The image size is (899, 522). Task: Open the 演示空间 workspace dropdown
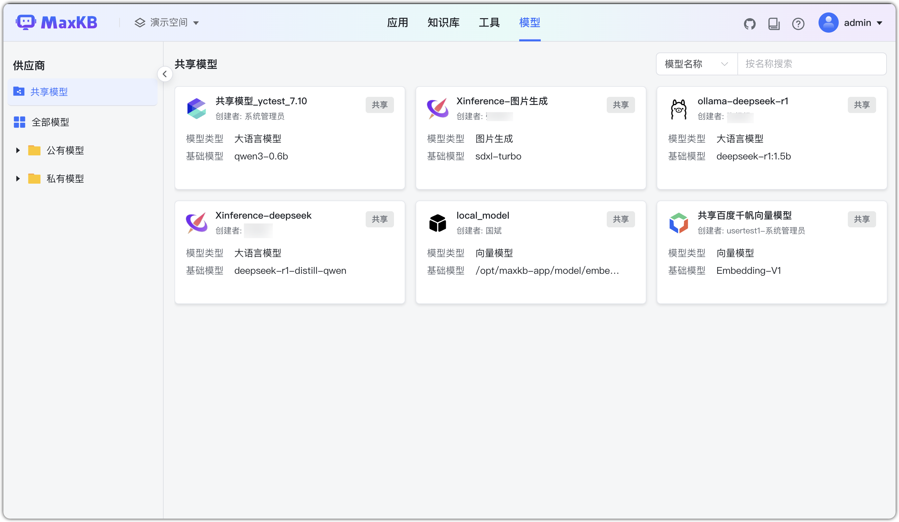tap(167, 23)
